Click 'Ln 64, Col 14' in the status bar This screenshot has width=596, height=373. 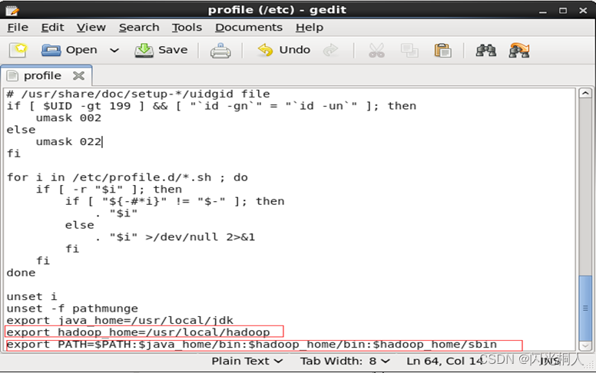pyautogui.click(x=443, y=361)
